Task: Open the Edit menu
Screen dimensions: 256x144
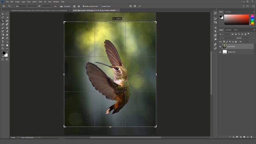Action: point(12,2)
